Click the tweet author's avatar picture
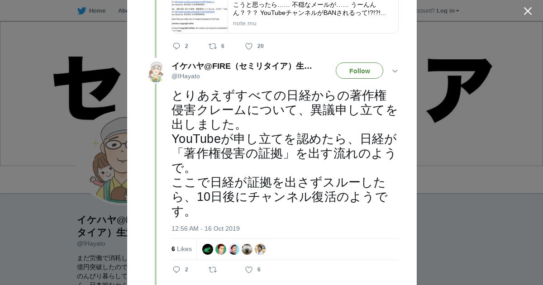This screenshot has width=543, height=285. [156, 71]
